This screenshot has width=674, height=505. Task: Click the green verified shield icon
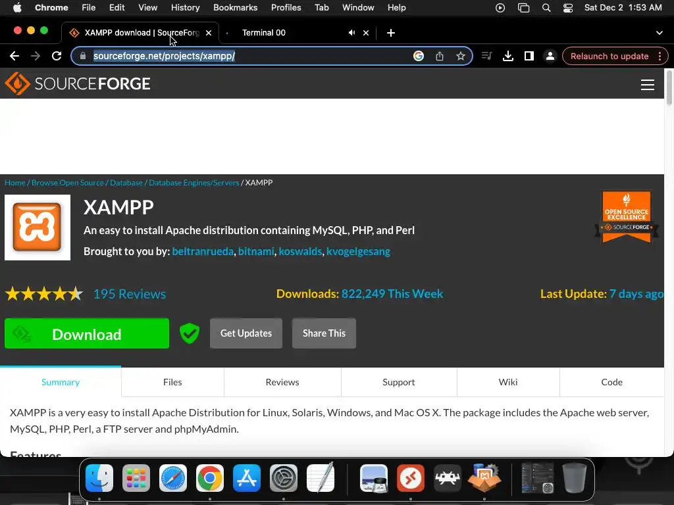(189, 333)
